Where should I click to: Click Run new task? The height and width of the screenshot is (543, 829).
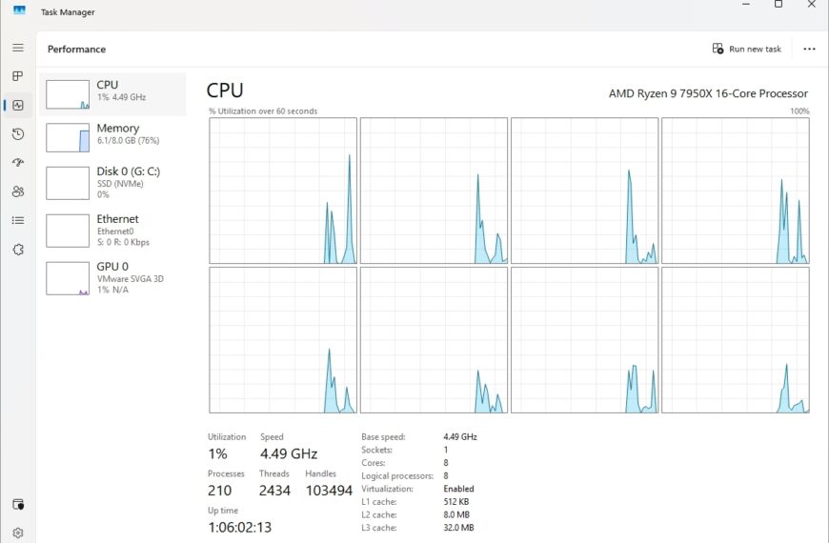(x=746, y=49)
